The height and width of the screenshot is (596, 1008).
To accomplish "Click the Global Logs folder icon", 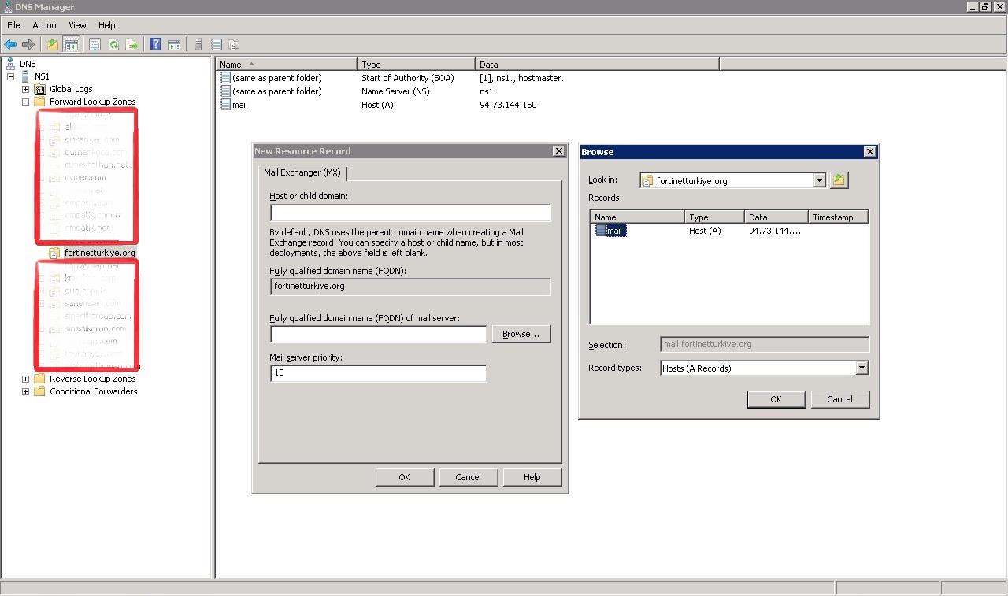I will (x=40, y=89).
